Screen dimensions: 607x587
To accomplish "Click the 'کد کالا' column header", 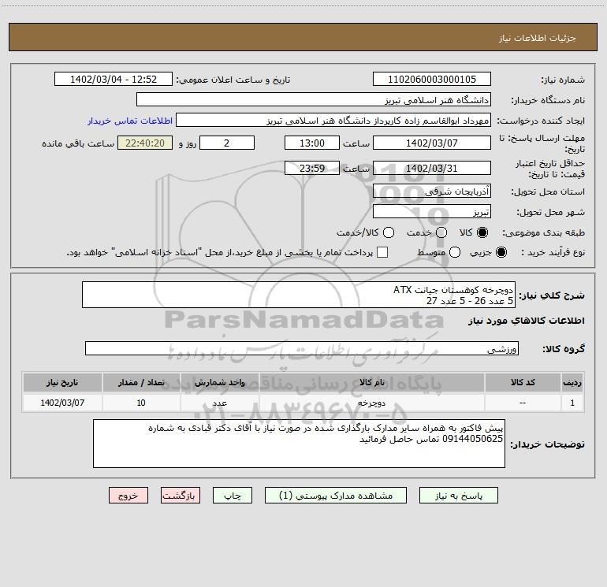I will [x=523, y=382].
